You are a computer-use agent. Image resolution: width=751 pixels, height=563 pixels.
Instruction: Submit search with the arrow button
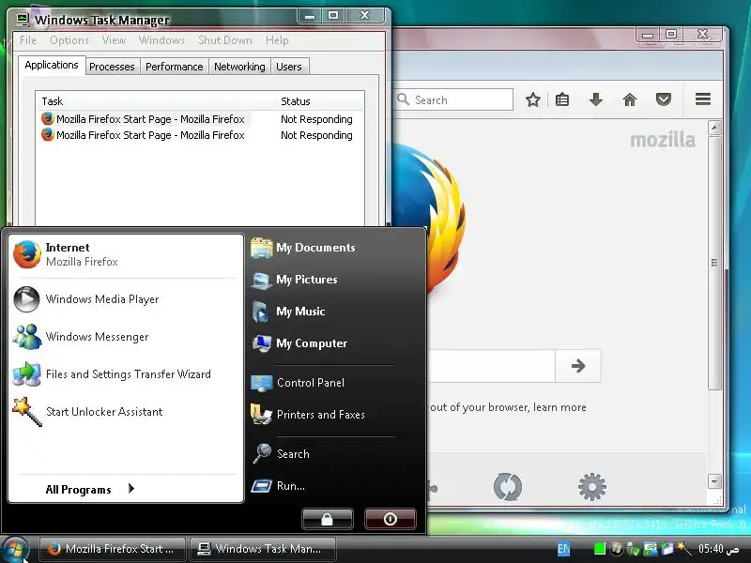(578, 366)
